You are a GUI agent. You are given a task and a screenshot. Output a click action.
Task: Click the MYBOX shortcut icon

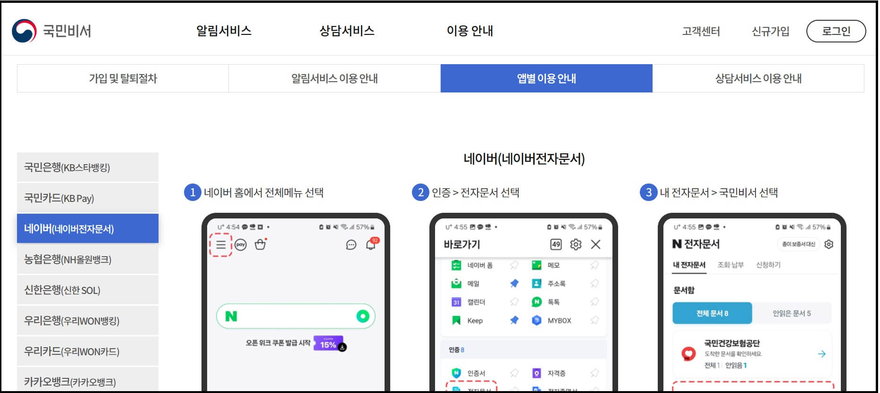[536, 320]
